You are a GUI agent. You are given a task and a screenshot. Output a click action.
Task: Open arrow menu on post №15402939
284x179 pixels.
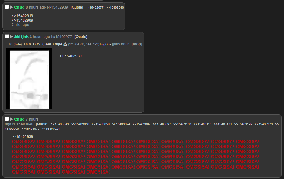pyautogui.click(x=11, y=7)
